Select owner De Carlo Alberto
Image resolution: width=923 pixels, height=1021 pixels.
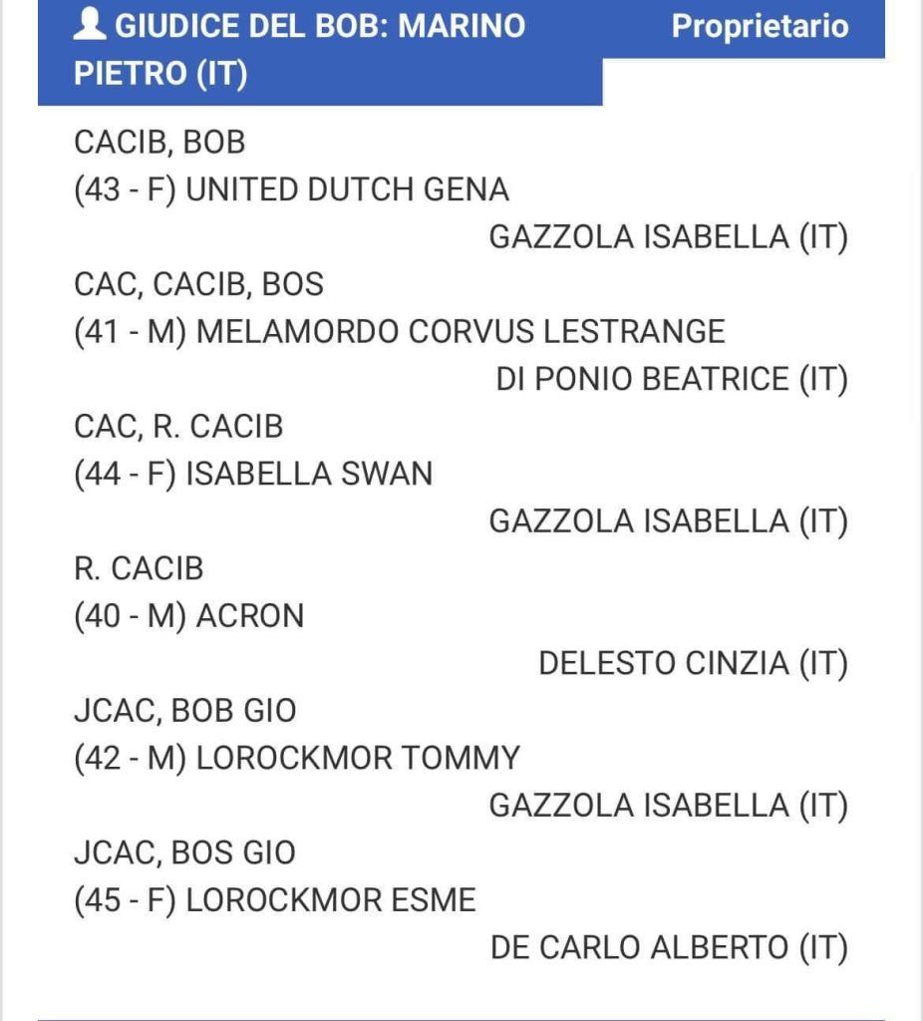[x=669, y=948]
